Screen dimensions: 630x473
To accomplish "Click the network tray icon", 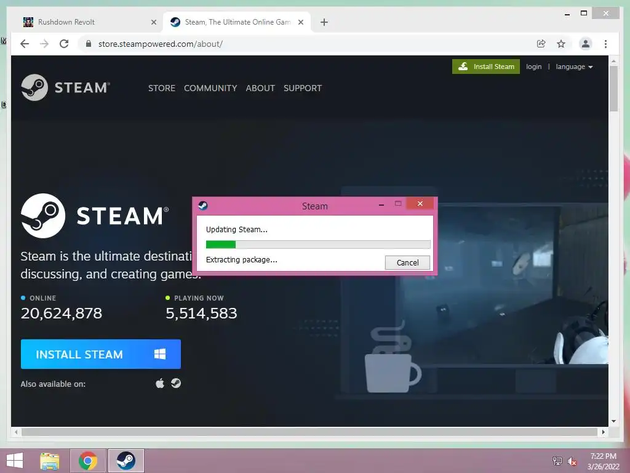I will point(557,461).
